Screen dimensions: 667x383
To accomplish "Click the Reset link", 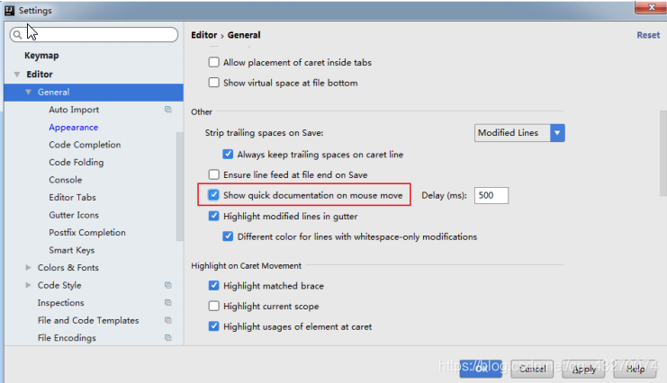I will pyautogui.click(x=648, y=35).
